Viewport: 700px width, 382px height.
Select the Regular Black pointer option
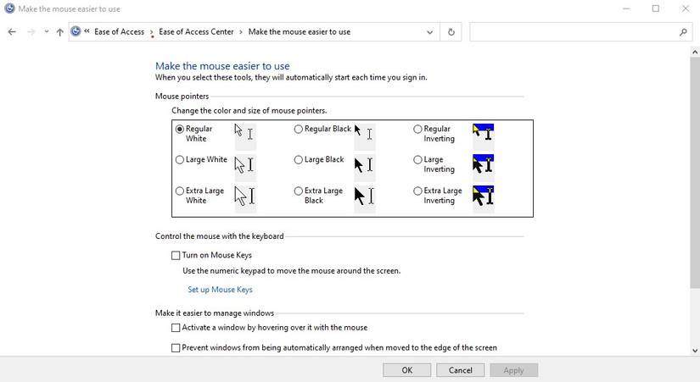point(299,130)
